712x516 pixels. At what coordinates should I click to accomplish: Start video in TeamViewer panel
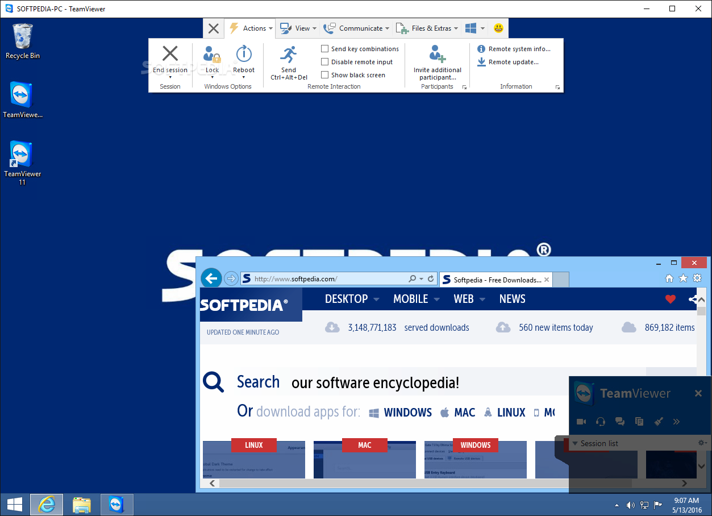581,422
